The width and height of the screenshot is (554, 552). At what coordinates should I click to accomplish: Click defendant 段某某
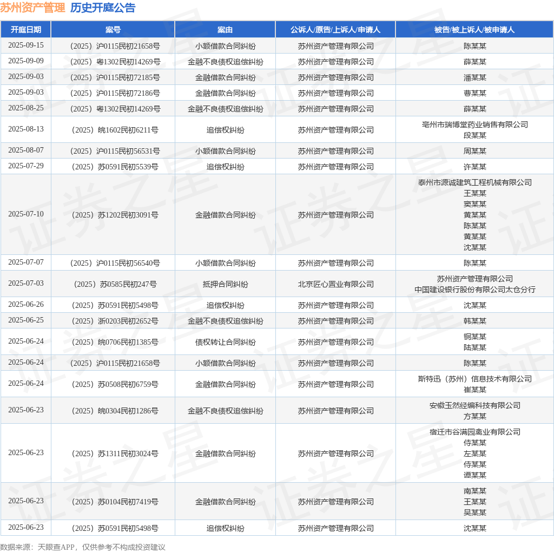click(475, 135)
